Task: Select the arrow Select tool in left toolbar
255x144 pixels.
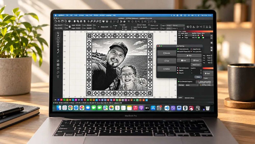Action: [x=58, y=33]
